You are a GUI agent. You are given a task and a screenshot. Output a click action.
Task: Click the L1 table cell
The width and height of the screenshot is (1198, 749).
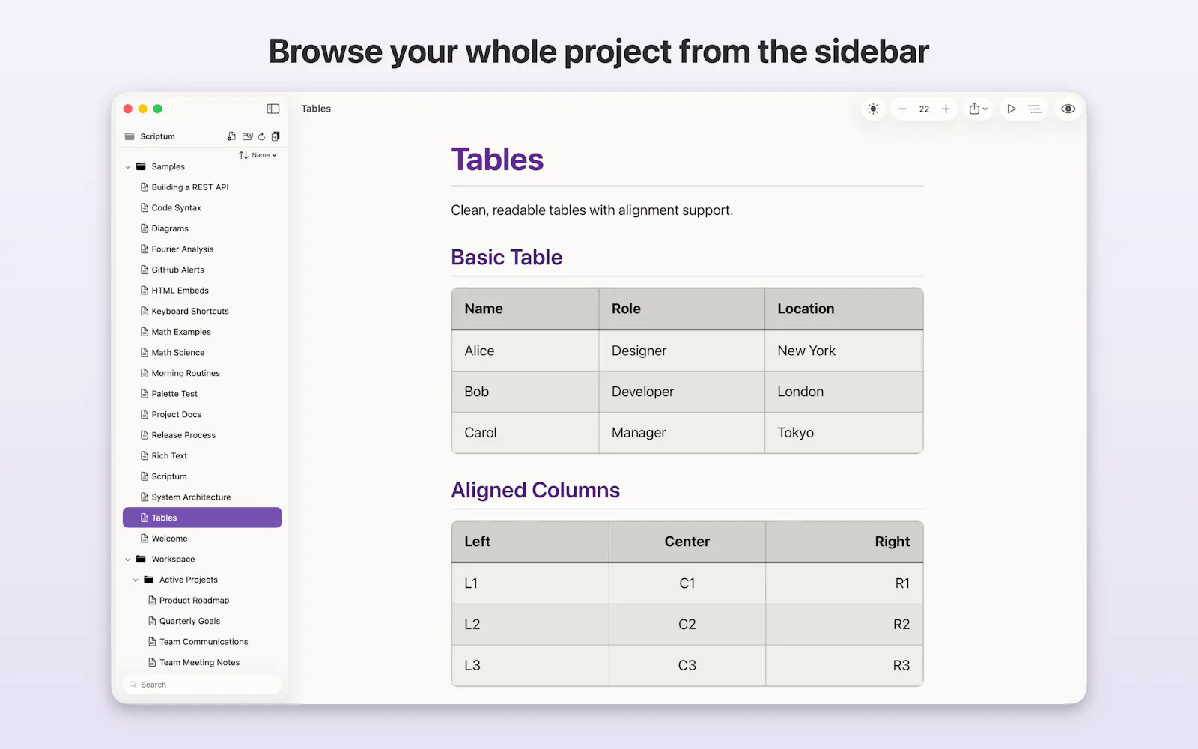530,583
